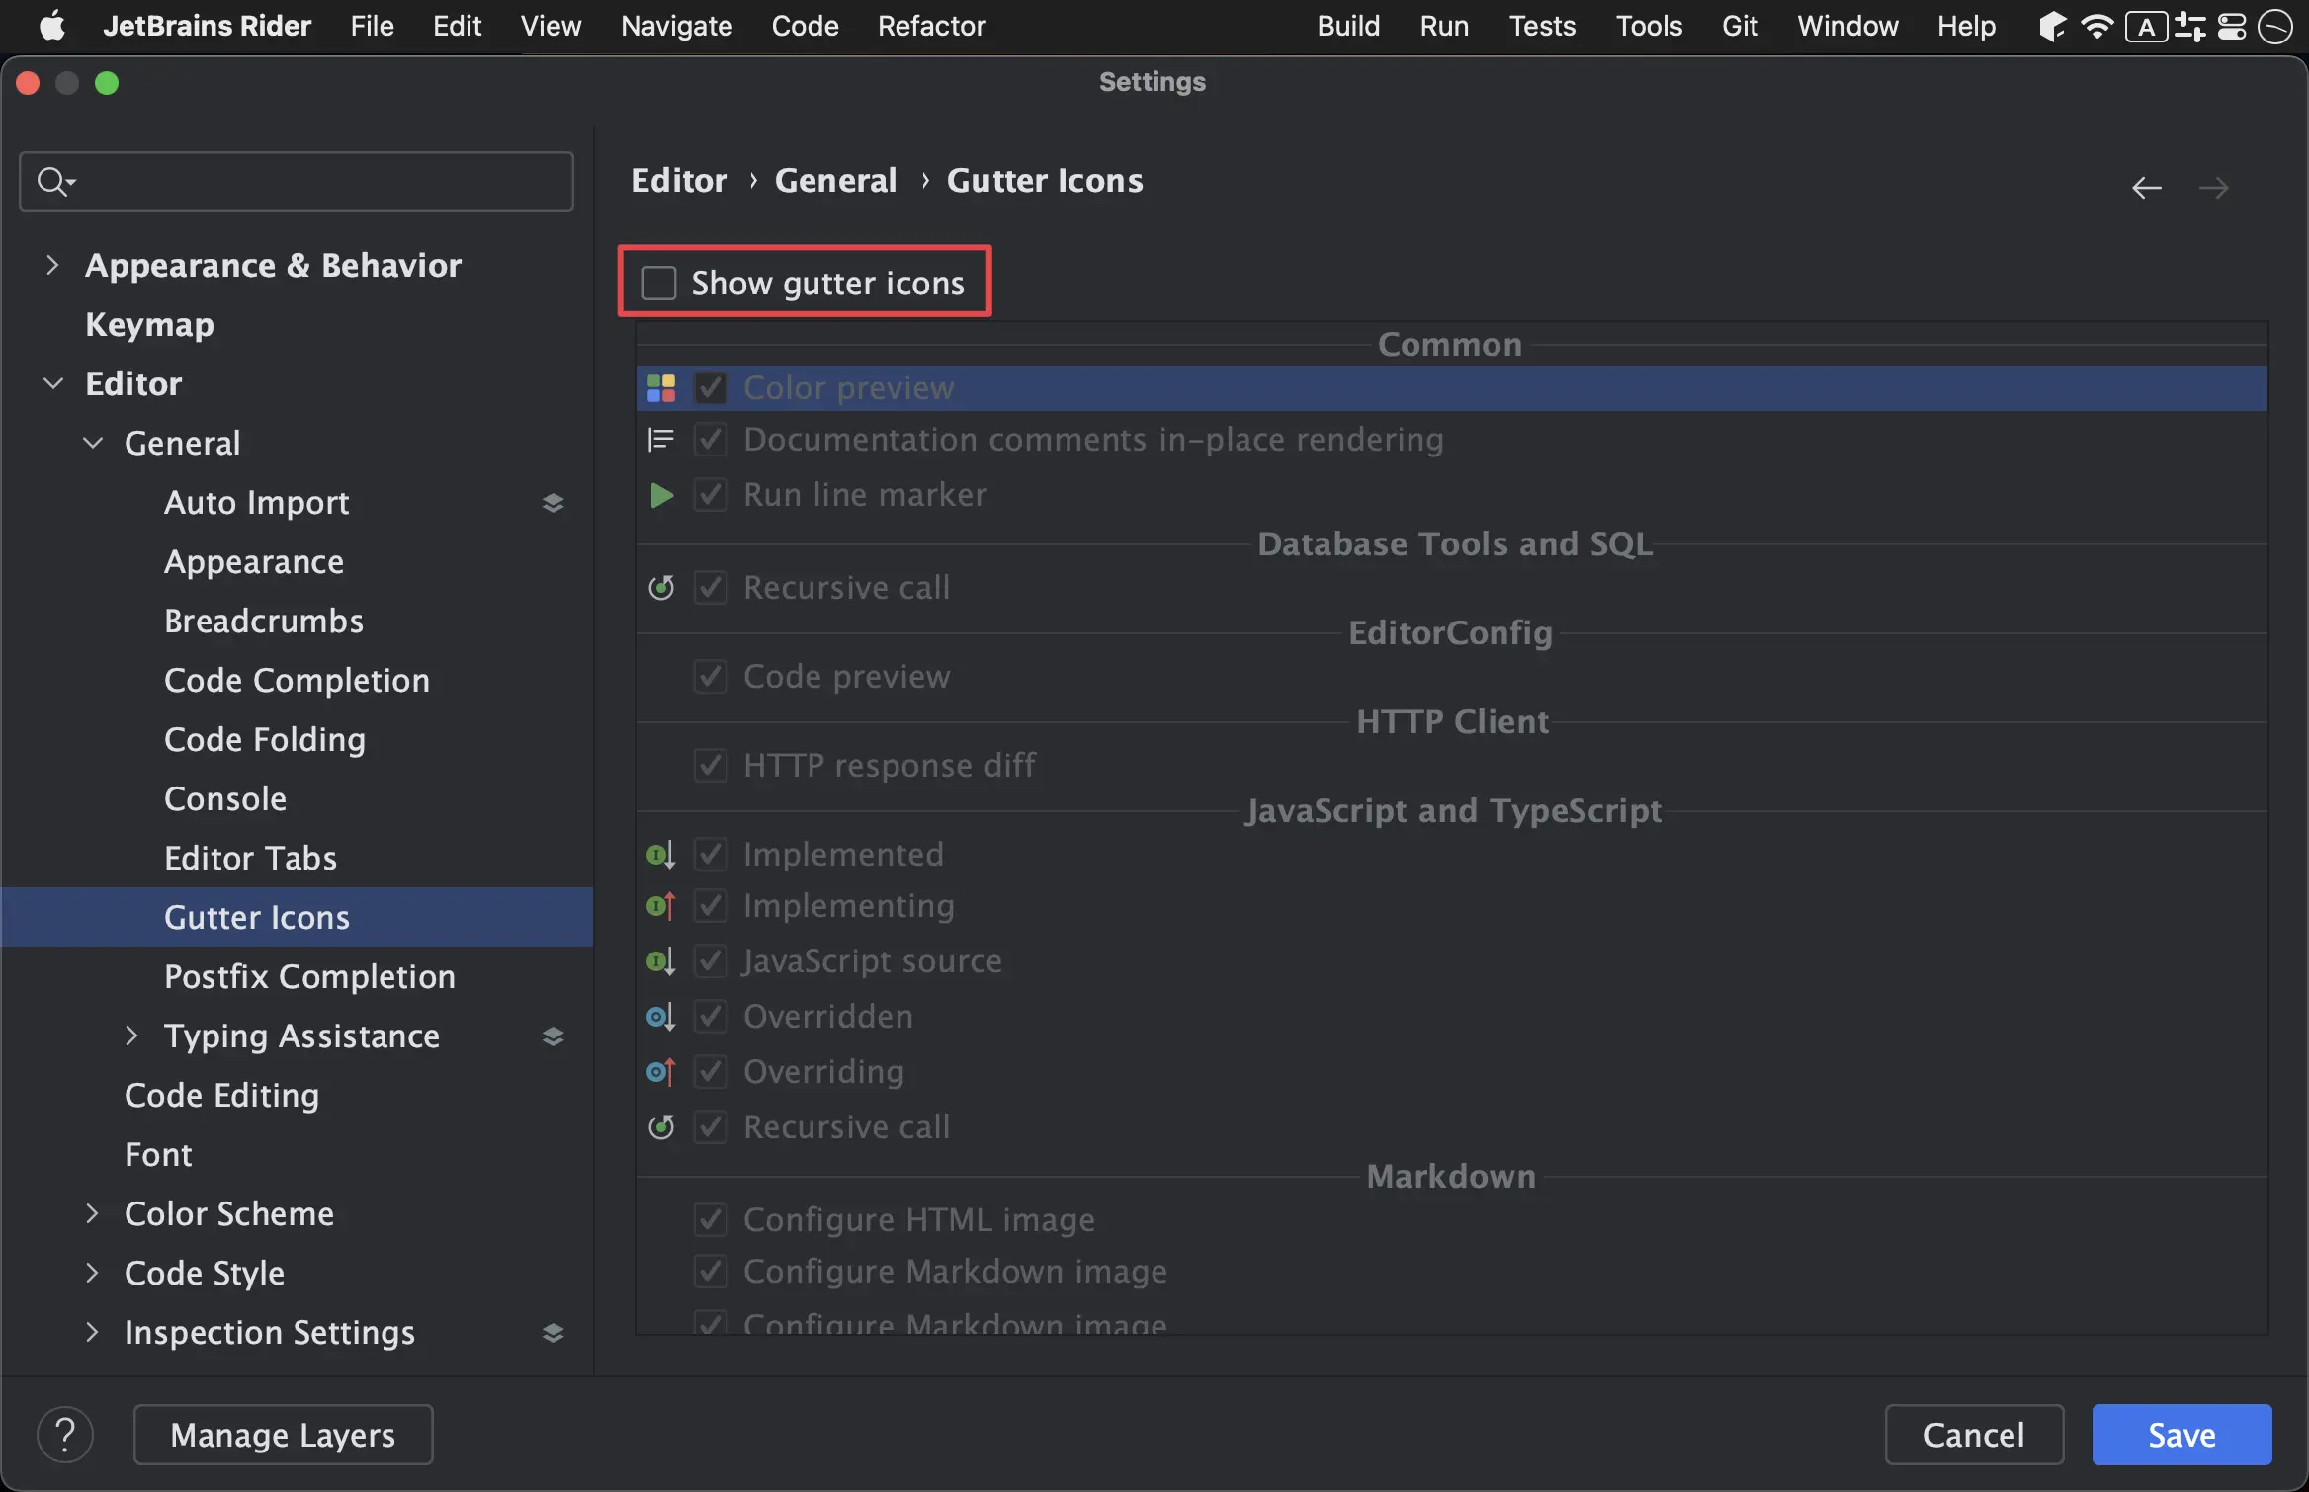The width and height of the screenshot is (2309, 1492).
Task: Click the JavaScript Recursive call gutter icon
Action: pyautogui.click(x=661, y=1126)
